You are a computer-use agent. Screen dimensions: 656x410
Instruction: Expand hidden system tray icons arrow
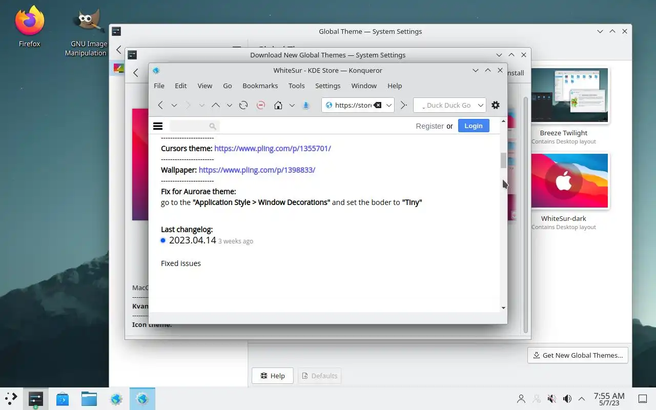(582, 399)
